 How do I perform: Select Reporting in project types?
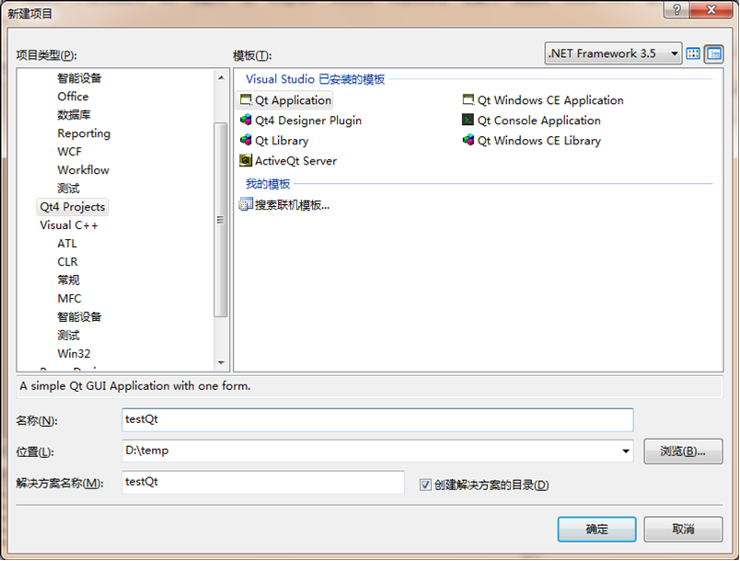[x=84, y=133]
